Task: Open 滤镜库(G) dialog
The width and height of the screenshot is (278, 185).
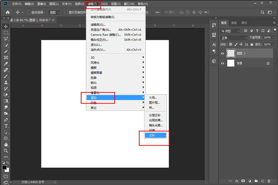Action: (116, 25)
